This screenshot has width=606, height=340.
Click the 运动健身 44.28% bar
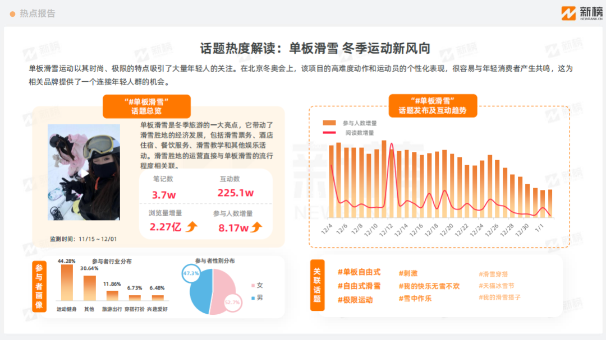(x=67, y=283)
